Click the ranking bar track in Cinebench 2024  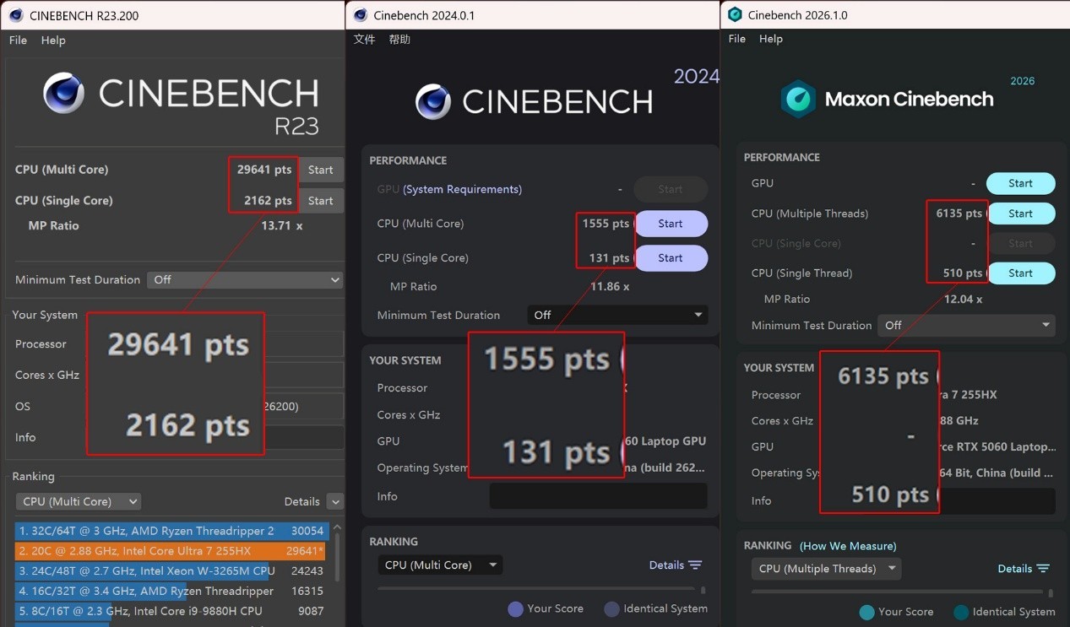[x=536, y=588]
